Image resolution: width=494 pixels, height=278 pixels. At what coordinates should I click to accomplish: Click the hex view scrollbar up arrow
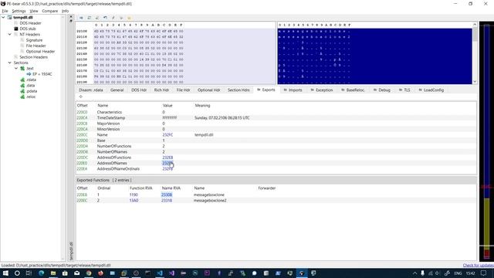475,25
